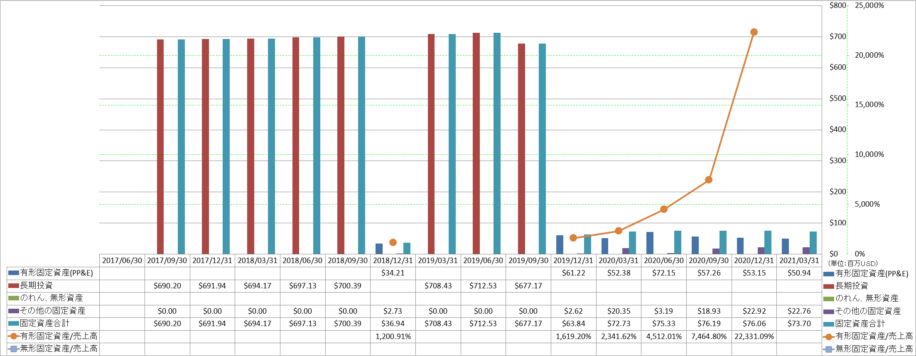Select the 22,331.09% ratio cell
The image size is (916, 356).
754,336
